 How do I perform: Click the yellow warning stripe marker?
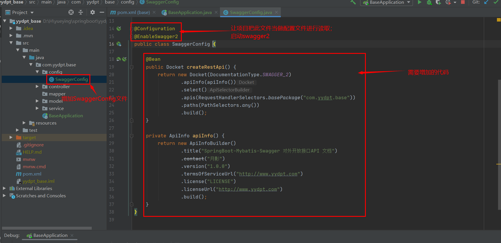pos(498,164)
